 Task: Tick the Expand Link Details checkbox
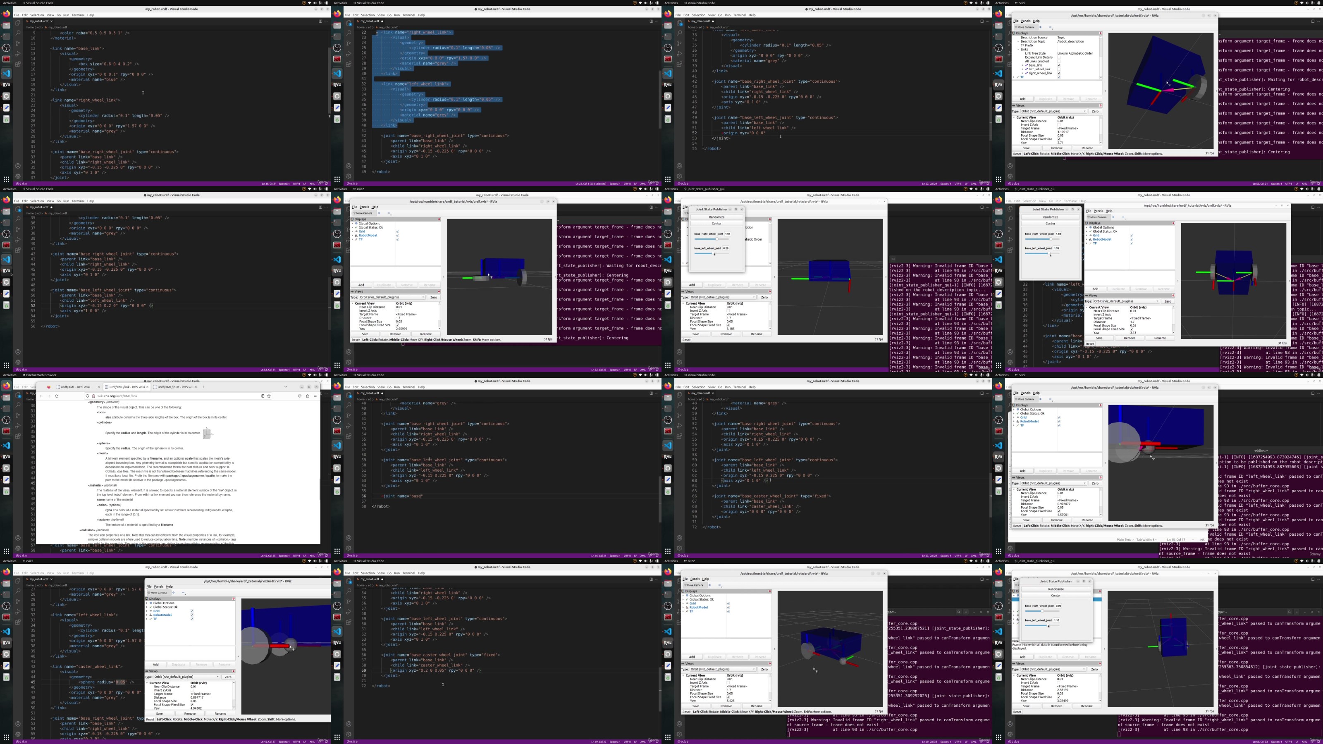point(1059,57)
